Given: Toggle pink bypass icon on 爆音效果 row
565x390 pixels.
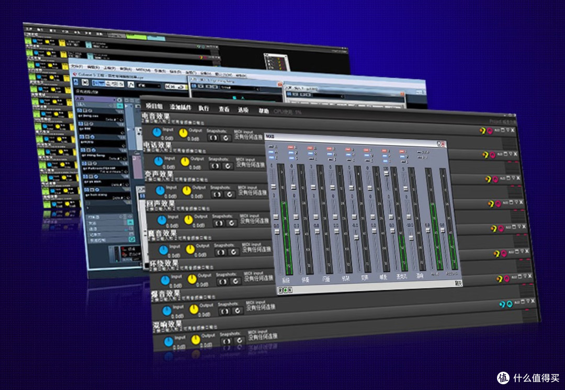Looking at the screenshot, I should point(506,278).
